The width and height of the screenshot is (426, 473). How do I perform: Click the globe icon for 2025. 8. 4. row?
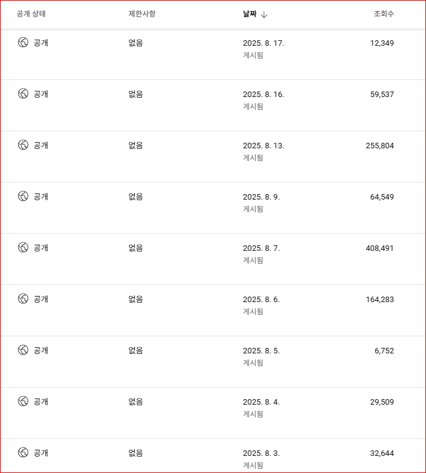[x=23, y=401]
